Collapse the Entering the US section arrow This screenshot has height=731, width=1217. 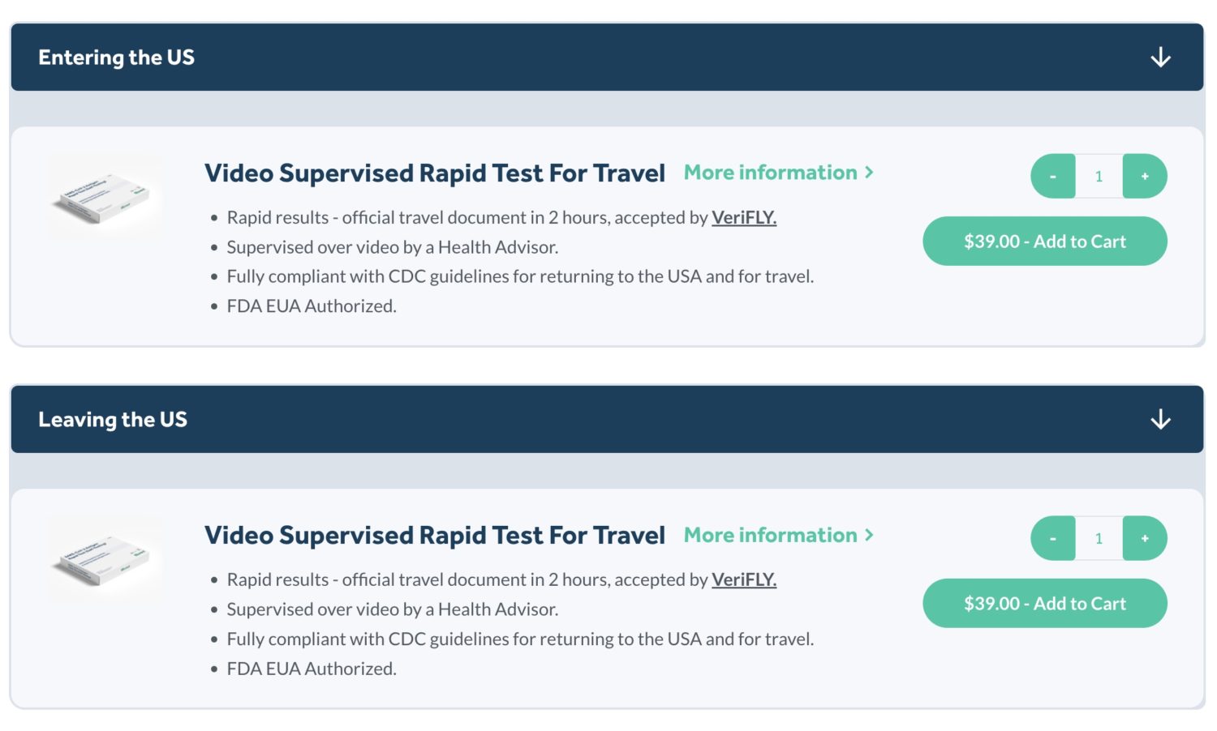click(x=1160, y=58)
